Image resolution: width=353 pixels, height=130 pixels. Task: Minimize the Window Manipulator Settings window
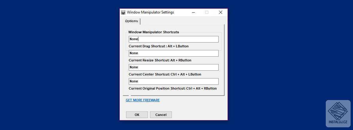point(193,12)
